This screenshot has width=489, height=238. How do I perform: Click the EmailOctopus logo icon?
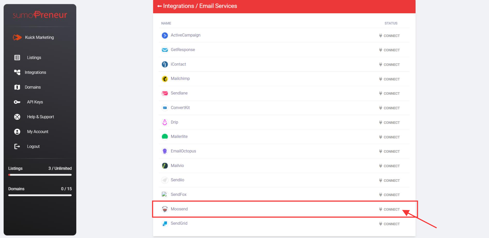pos(165,151)
